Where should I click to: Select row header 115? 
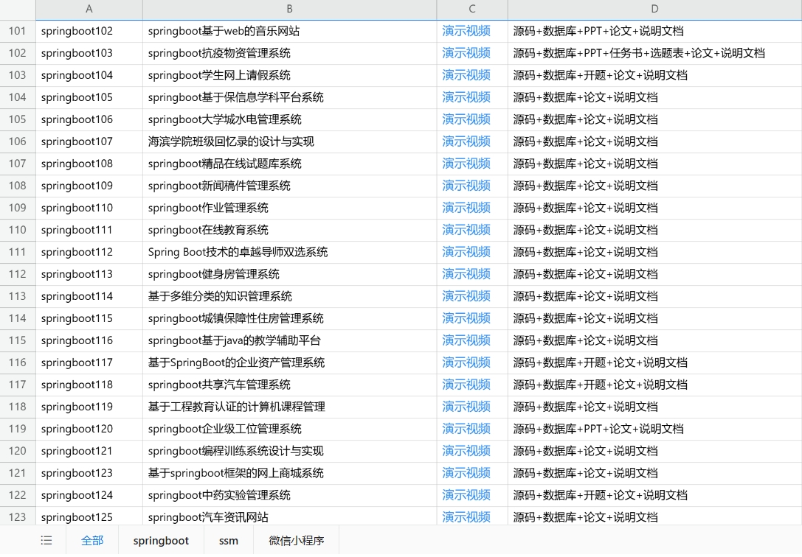tap(18, 340)
